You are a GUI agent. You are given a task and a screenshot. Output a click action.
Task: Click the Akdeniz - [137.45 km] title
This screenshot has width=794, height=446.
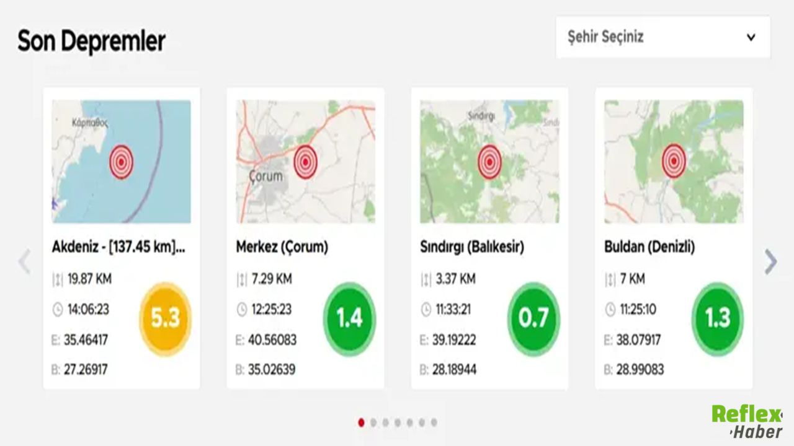tap(118, 247)
